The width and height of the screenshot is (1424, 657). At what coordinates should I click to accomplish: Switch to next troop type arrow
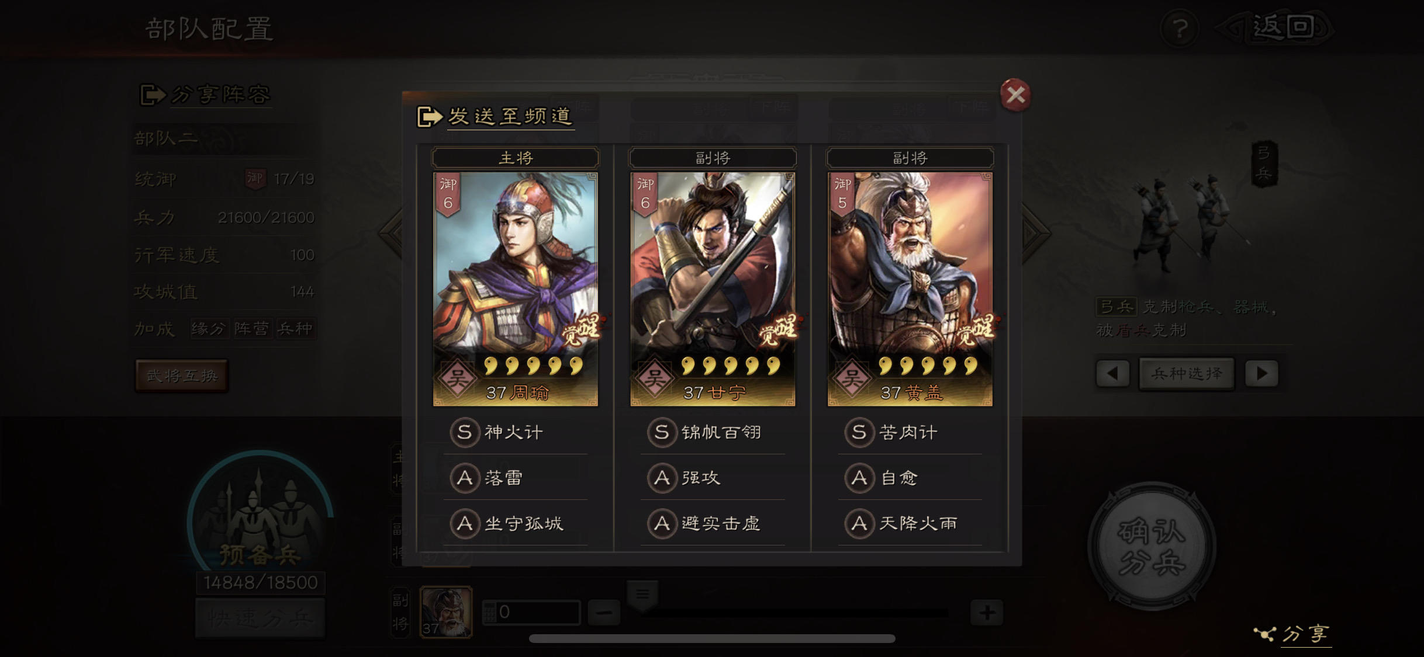point(1261,373)
